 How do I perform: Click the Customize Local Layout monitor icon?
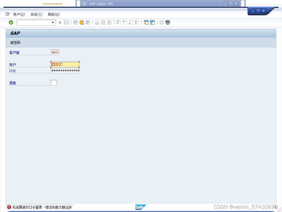167,22
